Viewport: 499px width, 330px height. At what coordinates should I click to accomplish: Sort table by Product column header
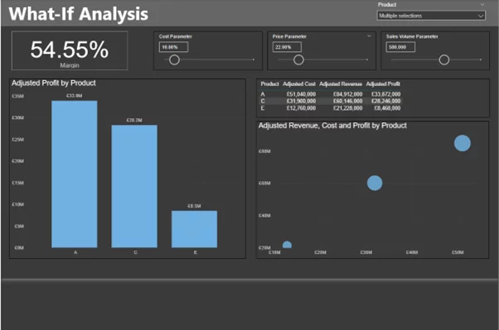269,84
